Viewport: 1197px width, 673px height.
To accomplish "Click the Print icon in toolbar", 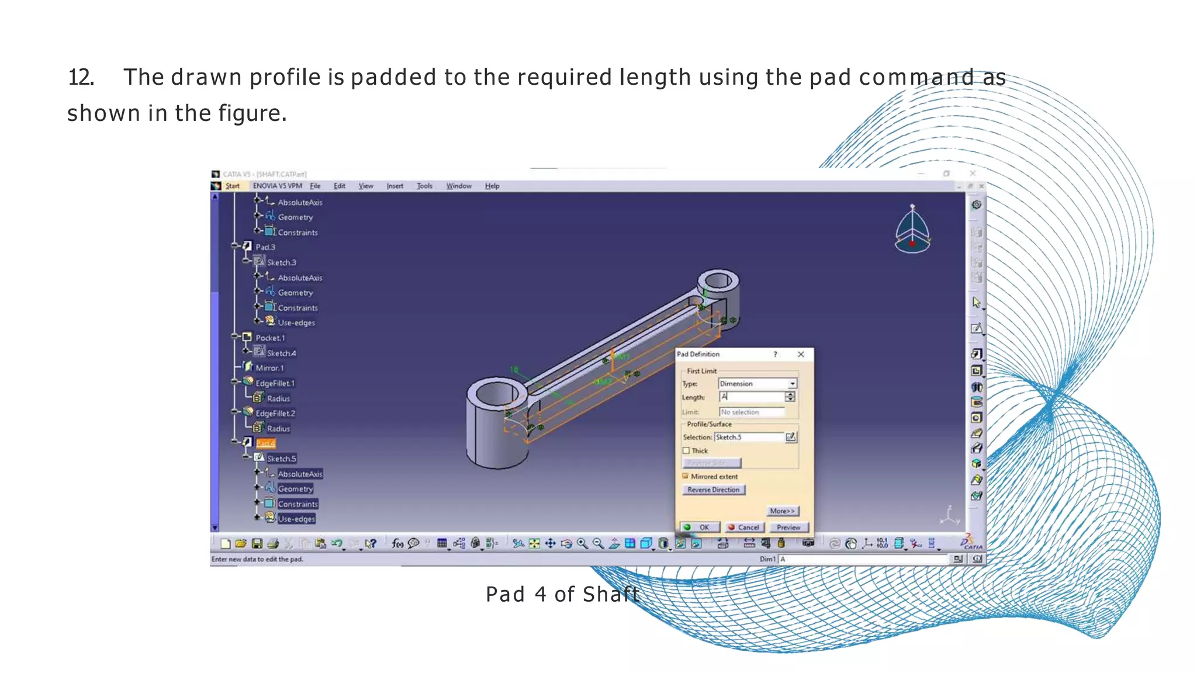I will pos(273,544).
